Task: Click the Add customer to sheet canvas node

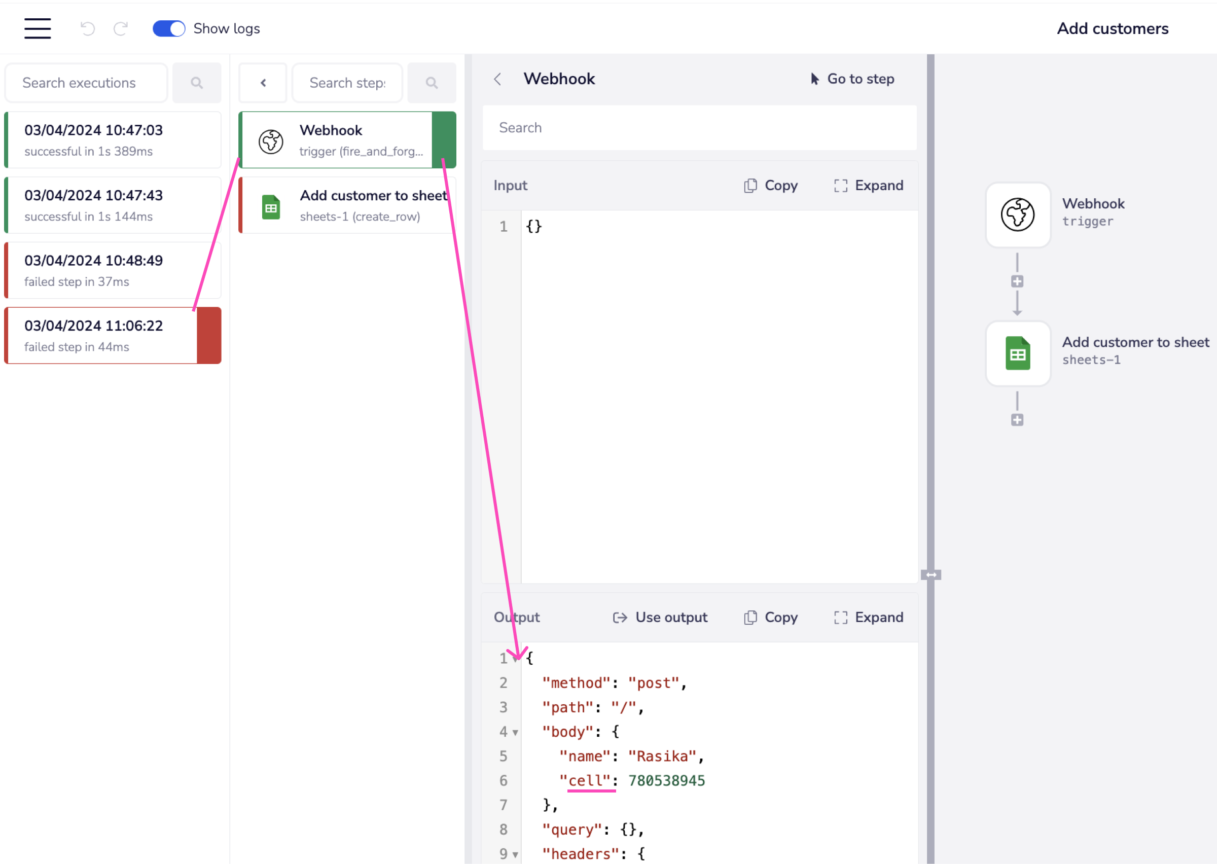Action: tap(1018, 353)
